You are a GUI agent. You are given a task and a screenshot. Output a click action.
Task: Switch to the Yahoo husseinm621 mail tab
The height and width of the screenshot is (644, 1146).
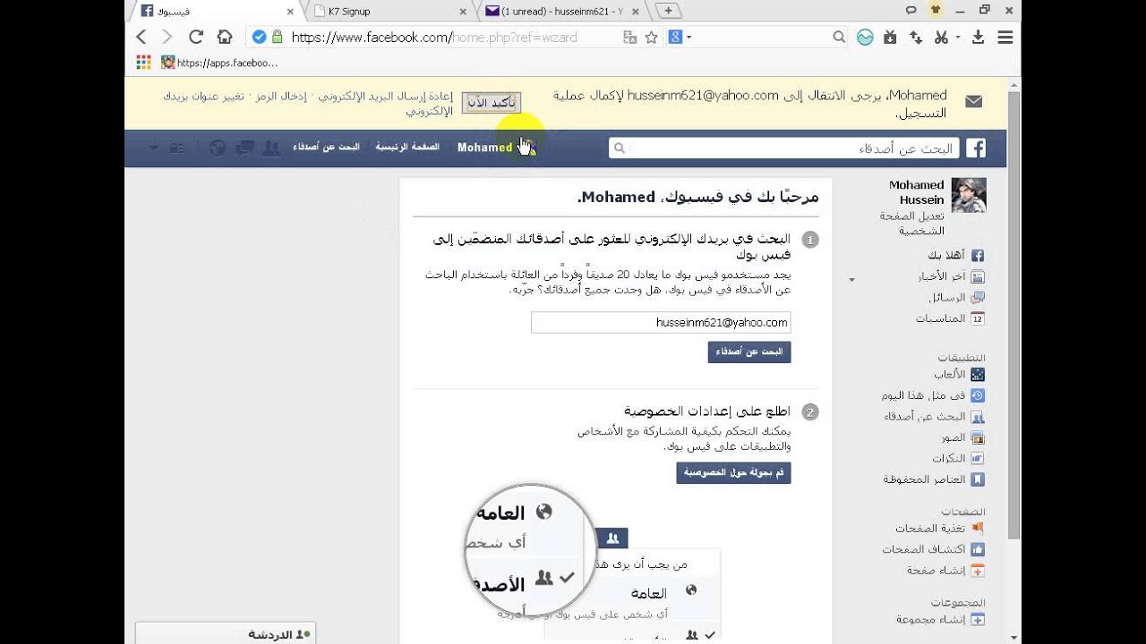pyautogui.click(x=561, y=11)
